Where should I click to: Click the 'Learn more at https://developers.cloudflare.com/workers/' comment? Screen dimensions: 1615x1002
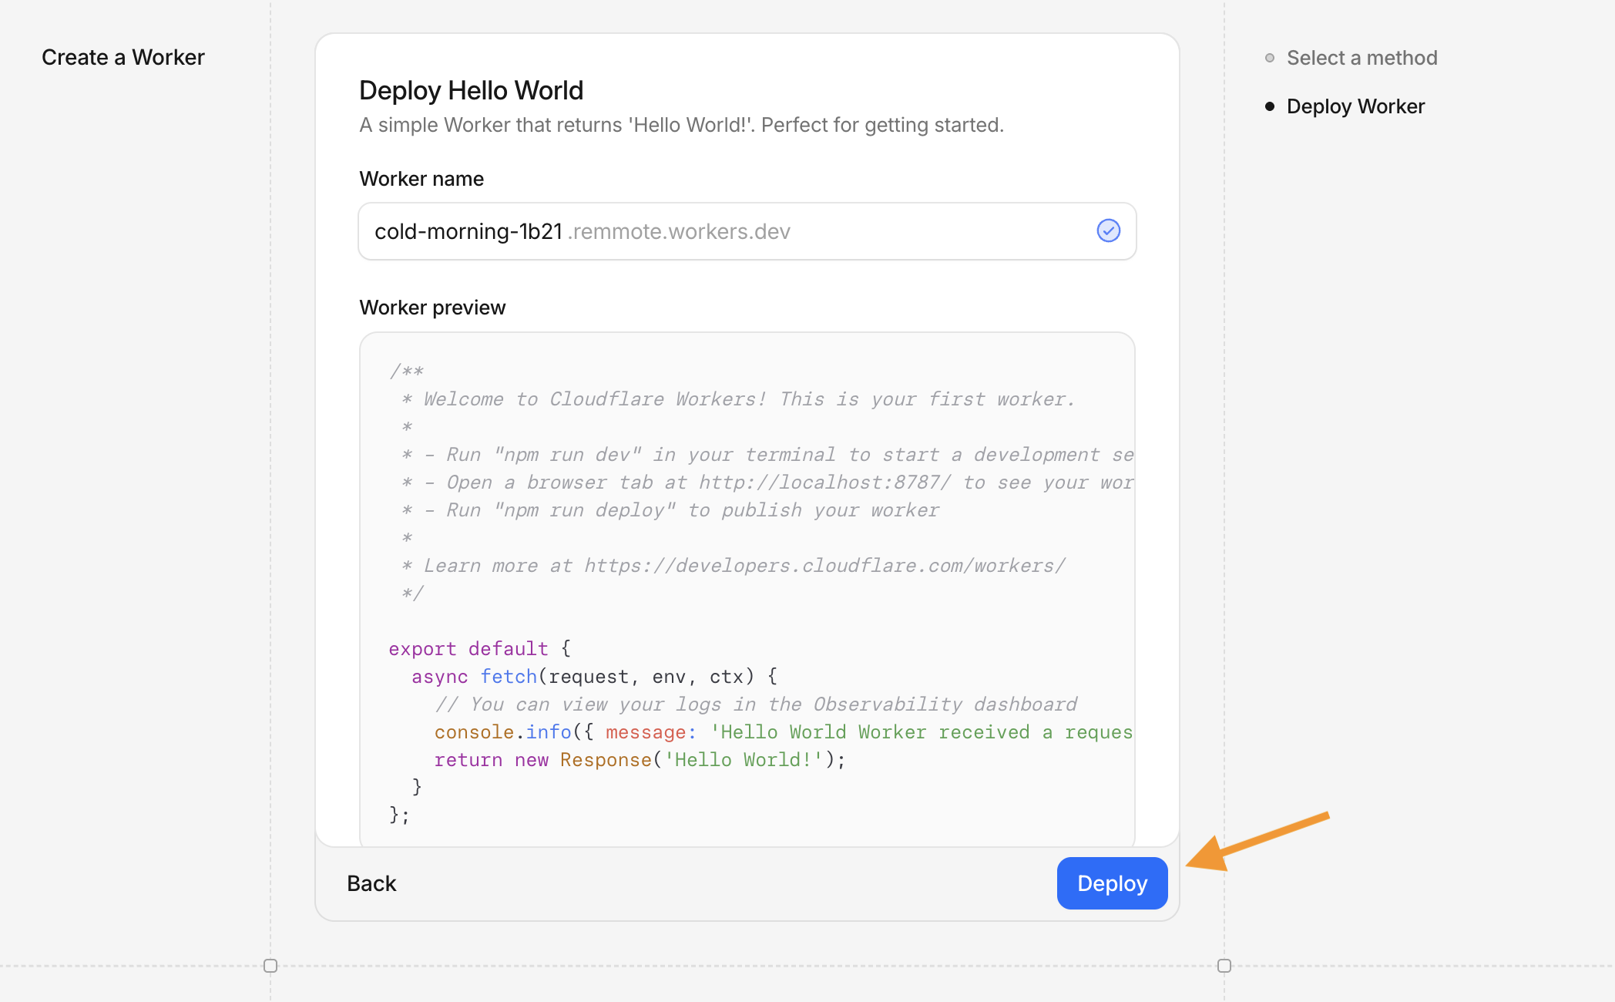point(733,566)
